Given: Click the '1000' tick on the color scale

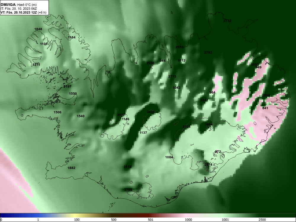Looking at the screenshot, I should point(189,220).
